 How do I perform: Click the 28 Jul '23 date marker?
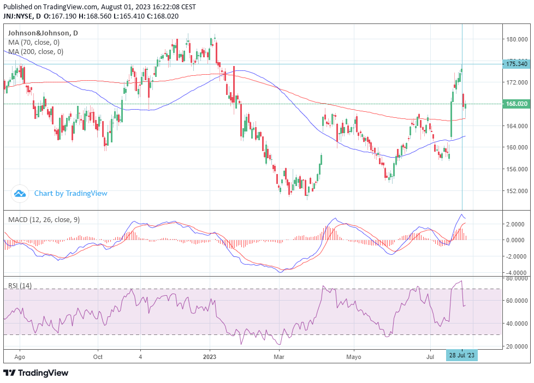point(462,355)
